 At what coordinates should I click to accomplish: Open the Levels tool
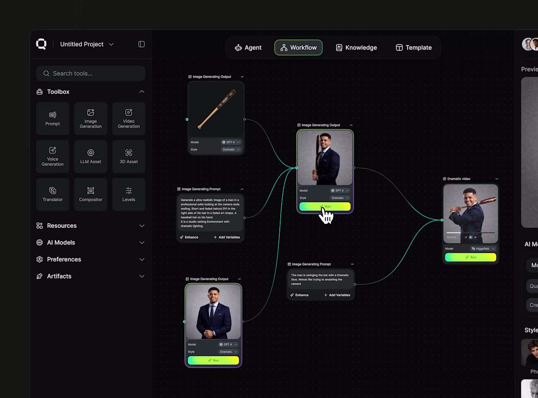click(129, 194)
